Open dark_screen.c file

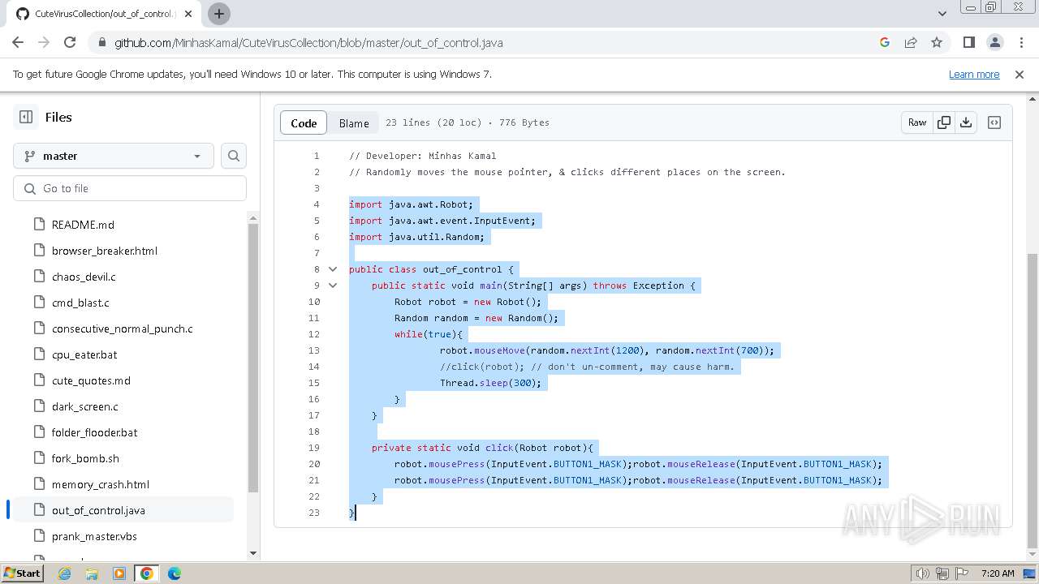point(85,406)
